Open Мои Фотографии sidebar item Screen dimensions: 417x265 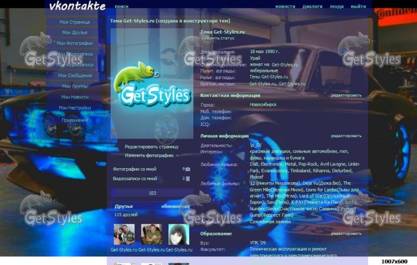click(75, 43)
